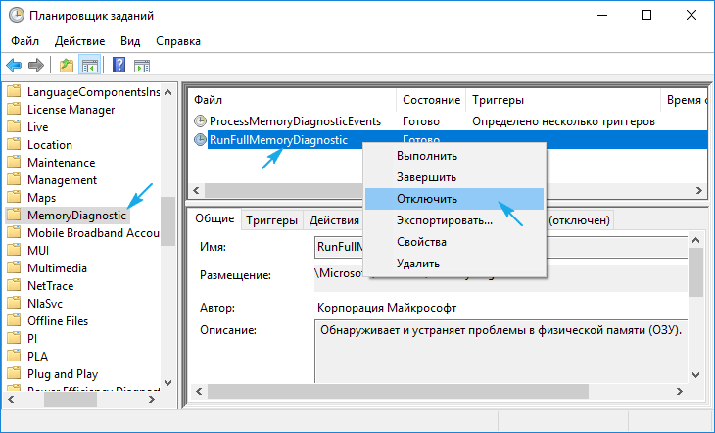Switch to the Триггеры tab
Image resolution: width=715 pixels, height=433 pixels.
coord(271,220)
